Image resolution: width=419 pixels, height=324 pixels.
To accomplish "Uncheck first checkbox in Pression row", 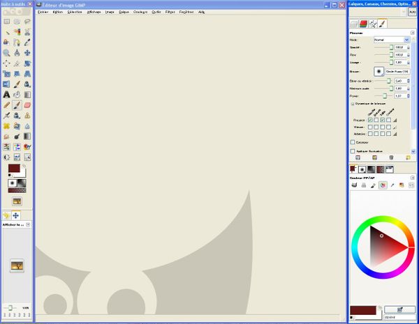I will pyautogui.click(x=370, y=120).
